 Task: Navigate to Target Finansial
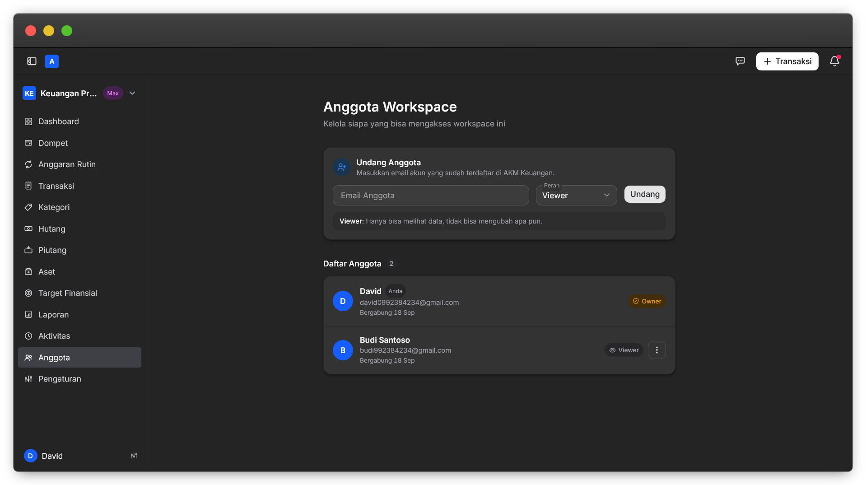79,293
